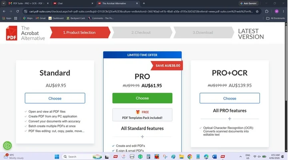
Task: Open the Chrome profile avatar M
Action: coord(277,11)
